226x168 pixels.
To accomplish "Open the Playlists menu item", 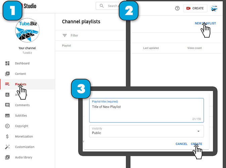I will (20, 84).
